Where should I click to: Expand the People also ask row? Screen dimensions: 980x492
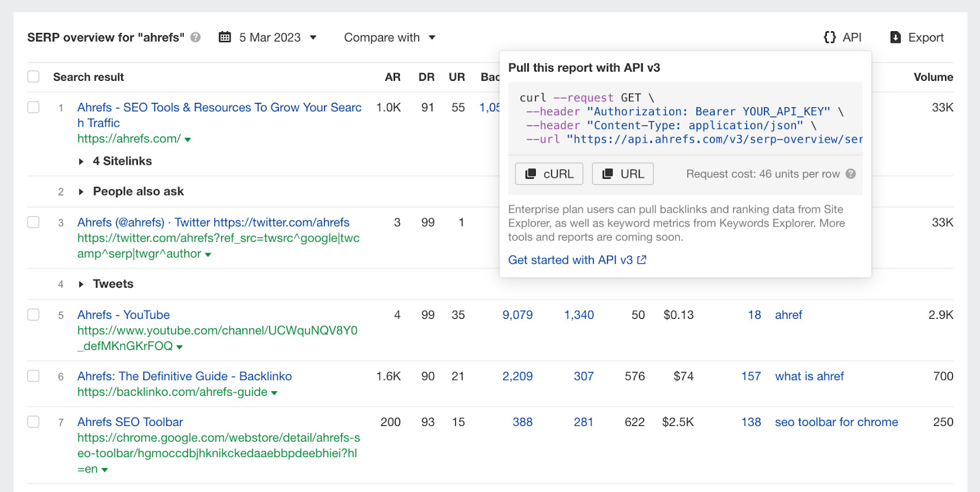[x=81, y=192]
